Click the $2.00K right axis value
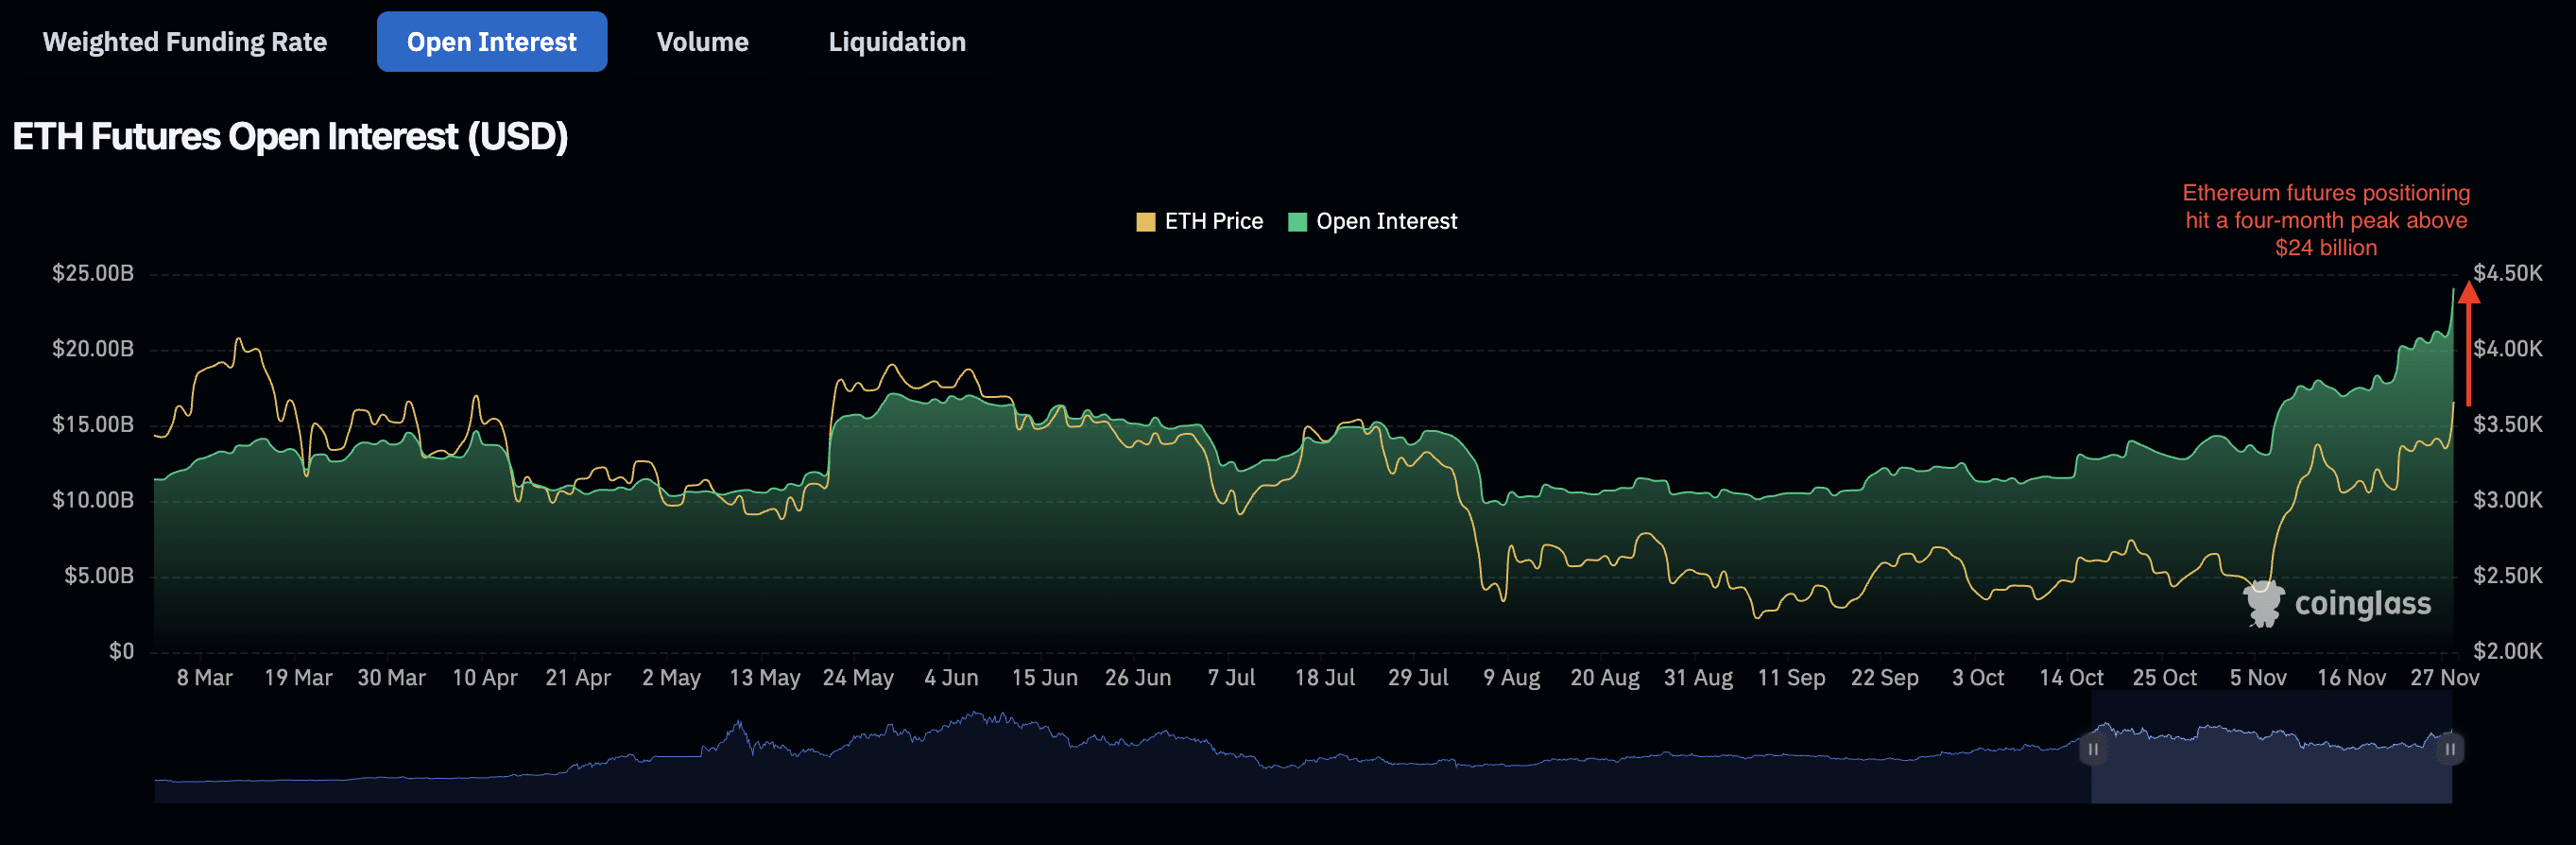The width and height of the screenshot is (2576, 845). pyautogui.click(x=2508, y=651)
